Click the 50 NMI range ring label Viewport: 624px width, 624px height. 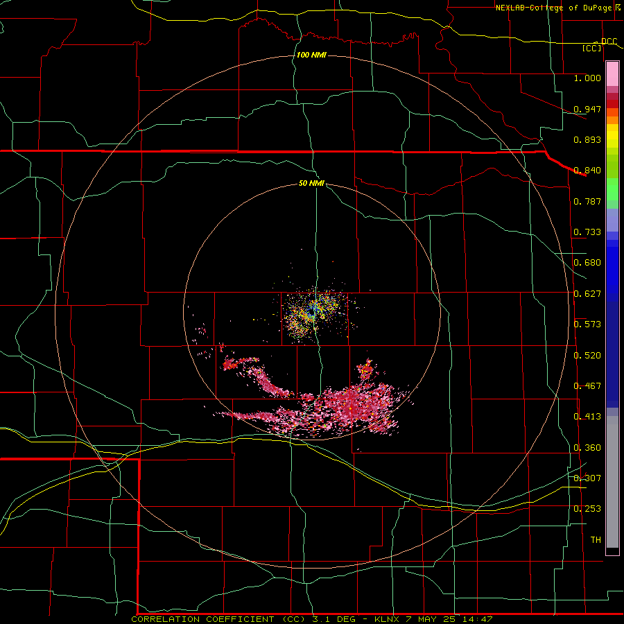pos(311,183)
